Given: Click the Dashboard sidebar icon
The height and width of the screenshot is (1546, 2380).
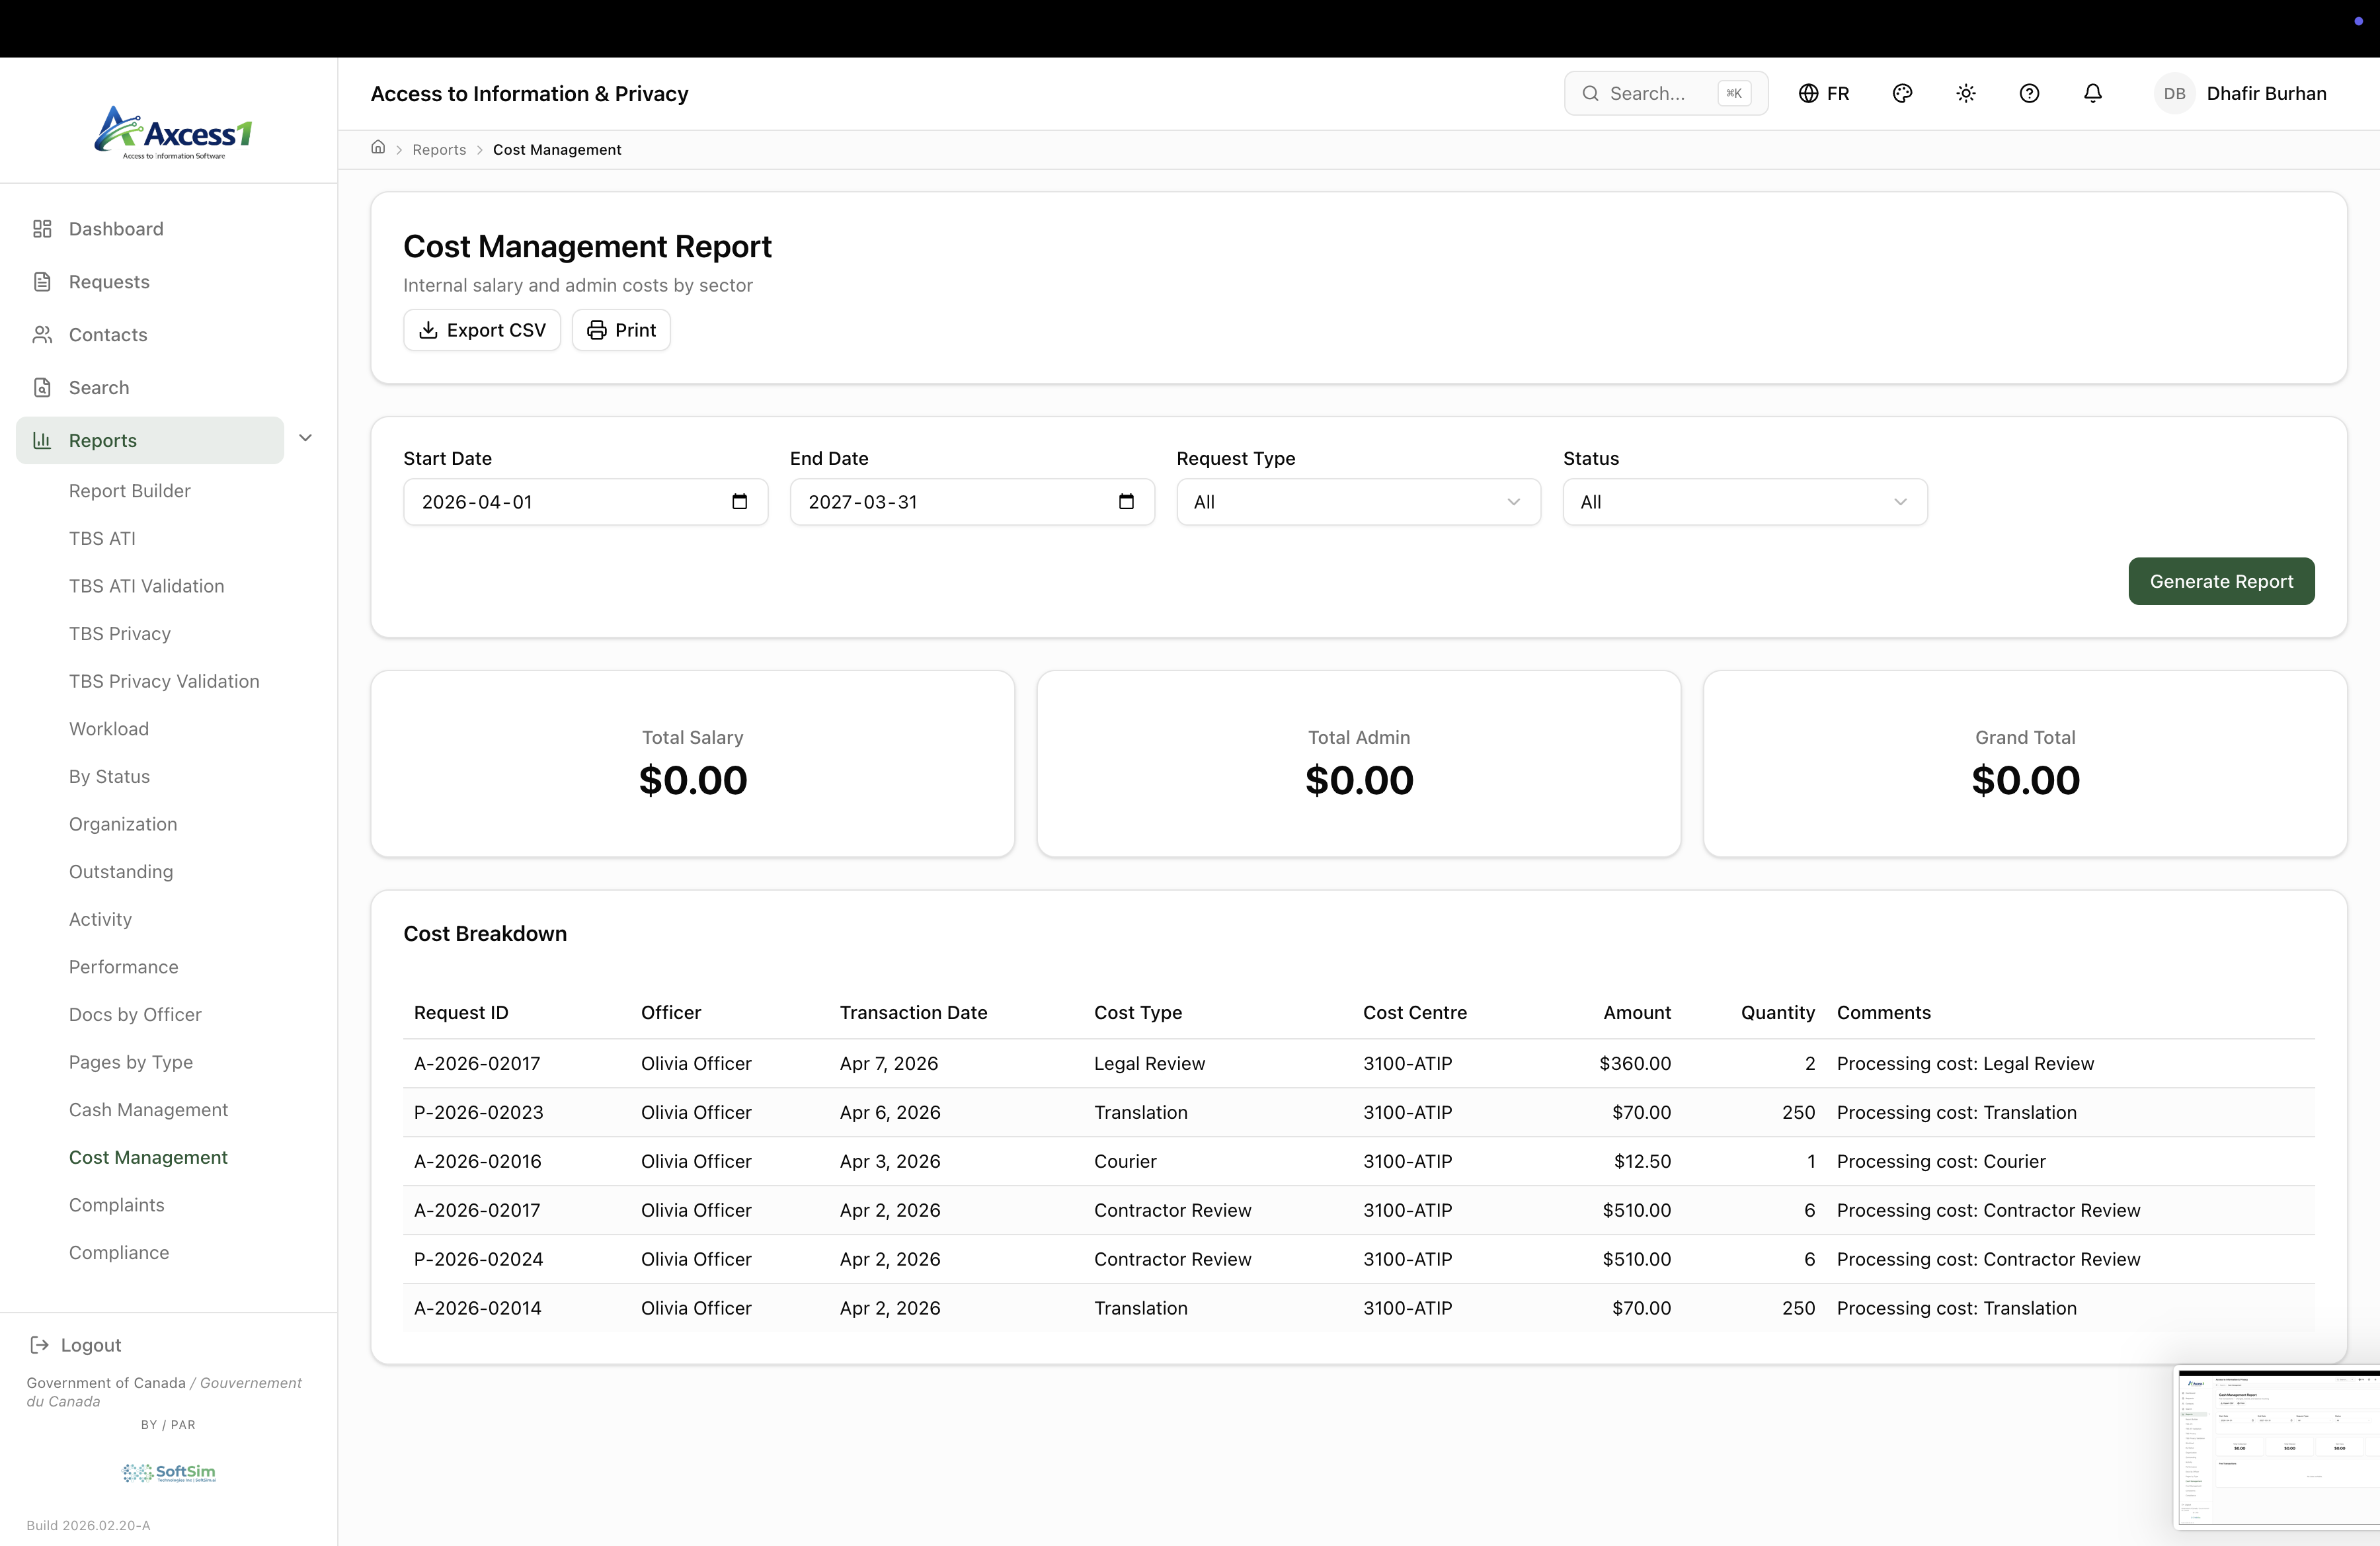Looking at the screenshot, I should click(42, 229).
